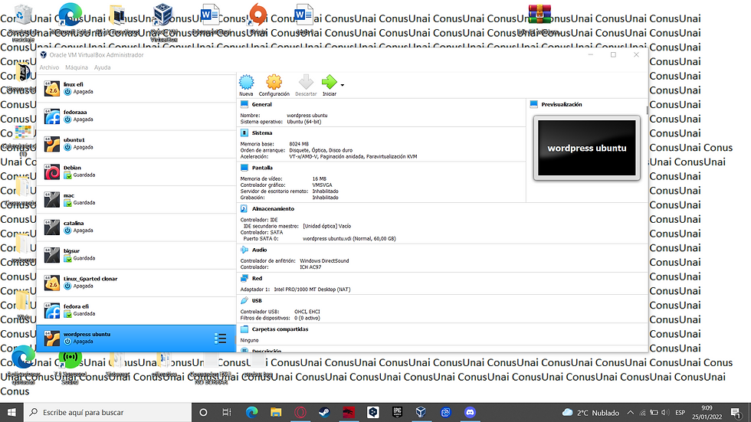The width and height of the screenshot is (751, 422).
Task: Open the notification center icon
Action: (x=736, y=413)
